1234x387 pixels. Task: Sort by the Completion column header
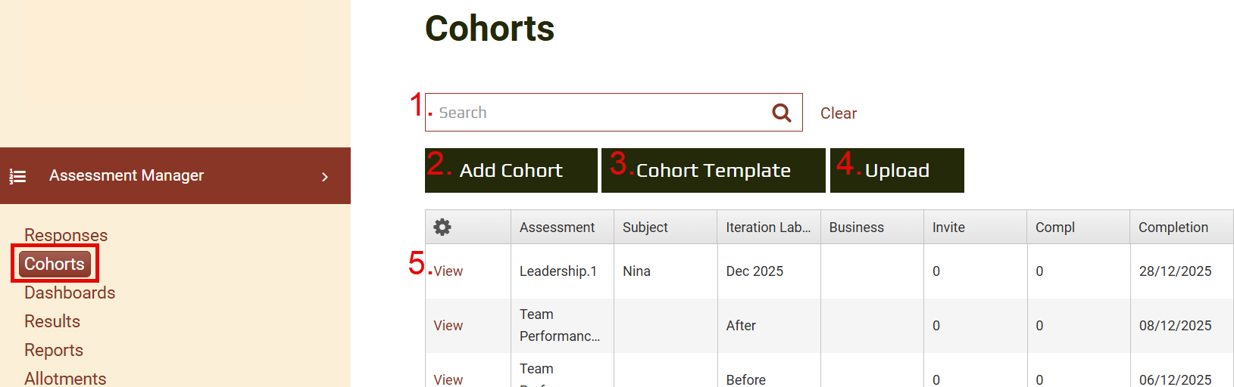point(1173,228)
